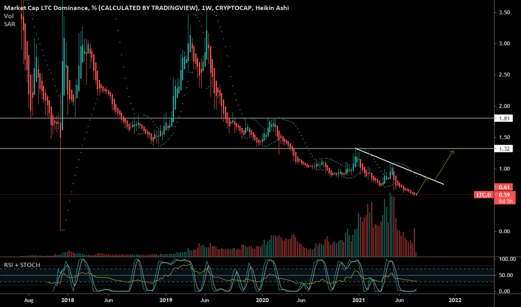Click the 2019 time axis label
521x307 pixels.
(x=165, y=300)
